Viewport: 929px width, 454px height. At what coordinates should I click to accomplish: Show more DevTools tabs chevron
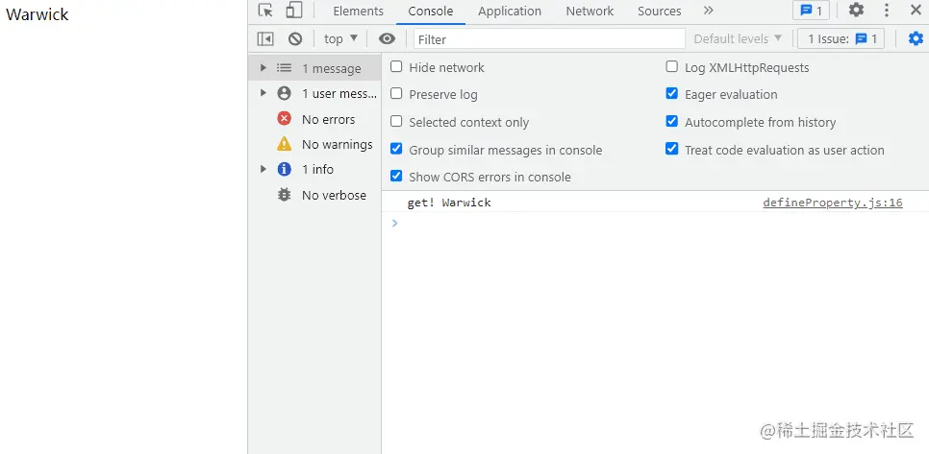click(x=709, y=11)
